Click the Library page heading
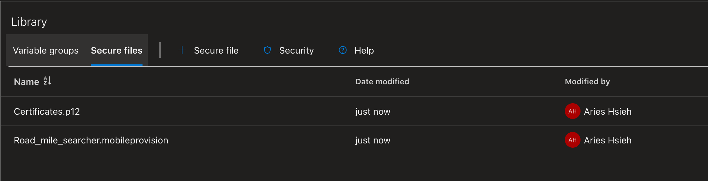Image resolution: width=708 pixels, height=181 pixels. (29, 22)
